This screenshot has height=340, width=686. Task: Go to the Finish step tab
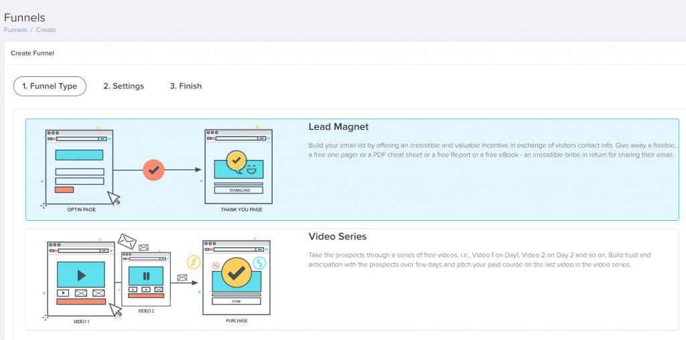186,86
